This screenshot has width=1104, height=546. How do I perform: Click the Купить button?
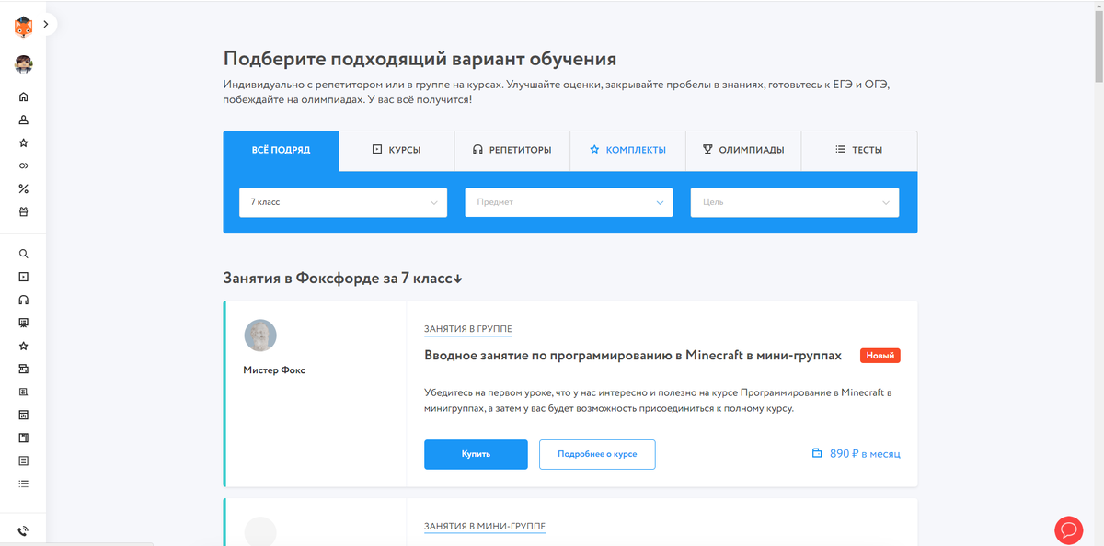(476, 454)
